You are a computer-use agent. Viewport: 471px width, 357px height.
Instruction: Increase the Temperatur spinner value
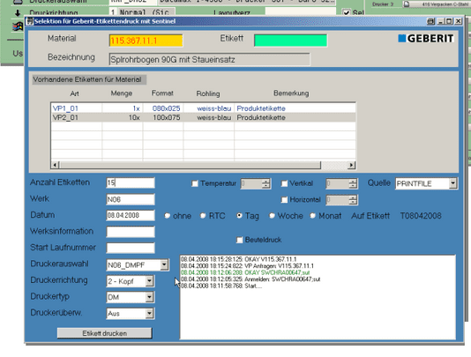265,181
